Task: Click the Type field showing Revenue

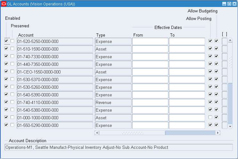Action: (x=113, y=102)
